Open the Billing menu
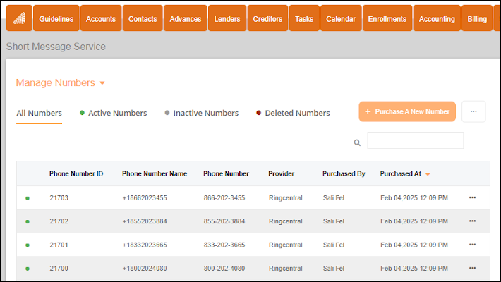This screenshot has width=501, height=282. (x=477, y=18)
